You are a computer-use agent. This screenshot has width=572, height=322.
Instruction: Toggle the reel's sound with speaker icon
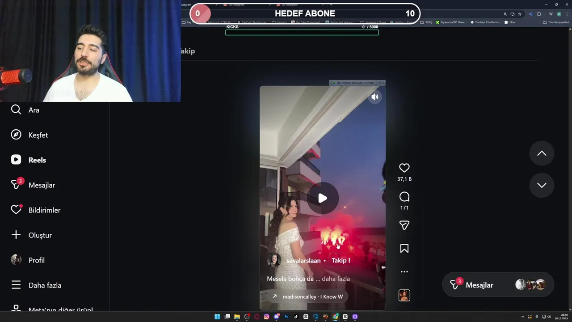[x=375, y=97]
